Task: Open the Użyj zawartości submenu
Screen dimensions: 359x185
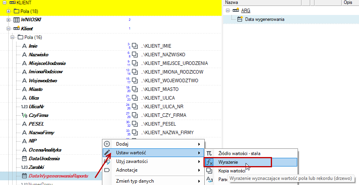Action: pos(153,161)
